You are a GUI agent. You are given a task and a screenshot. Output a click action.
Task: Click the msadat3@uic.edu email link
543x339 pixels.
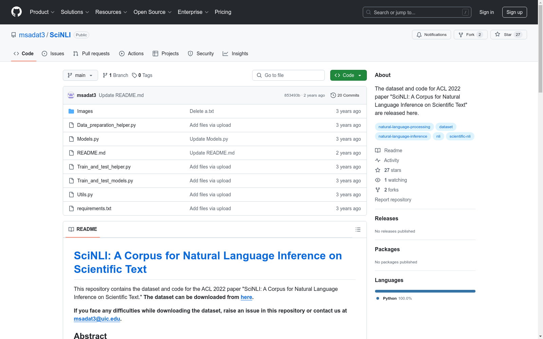click(97, 319)
